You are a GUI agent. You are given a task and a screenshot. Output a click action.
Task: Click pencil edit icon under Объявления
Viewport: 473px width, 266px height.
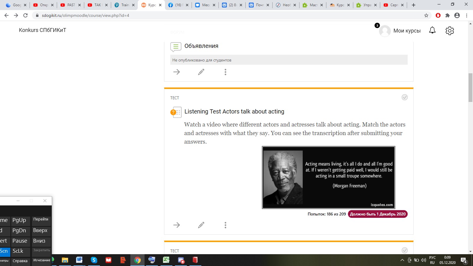(x=201, y=72)
